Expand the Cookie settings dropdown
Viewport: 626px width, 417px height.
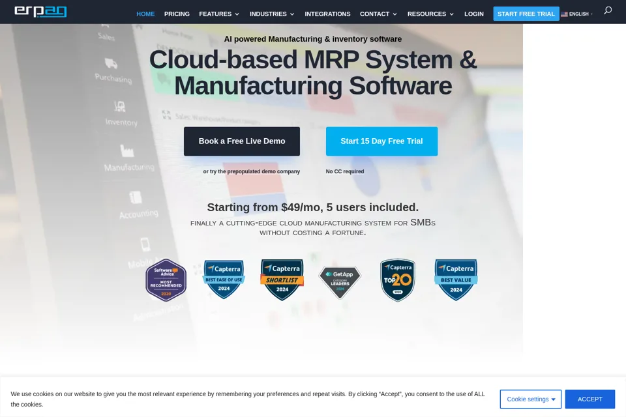coord(531,399)
